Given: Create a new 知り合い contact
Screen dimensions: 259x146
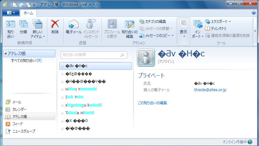Looking at the screenshot, I should [x=10, y=29].
